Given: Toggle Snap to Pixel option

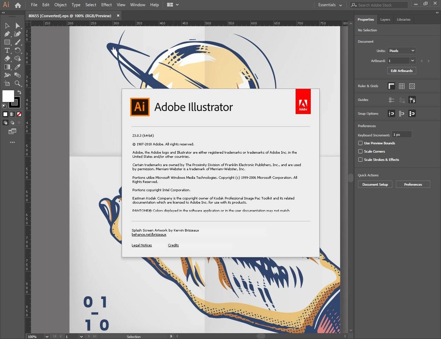Looking at the screenshot, I should point(412,114).
